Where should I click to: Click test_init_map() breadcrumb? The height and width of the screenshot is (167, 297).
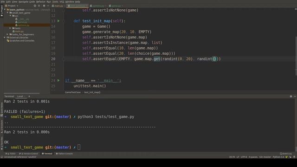92,92
